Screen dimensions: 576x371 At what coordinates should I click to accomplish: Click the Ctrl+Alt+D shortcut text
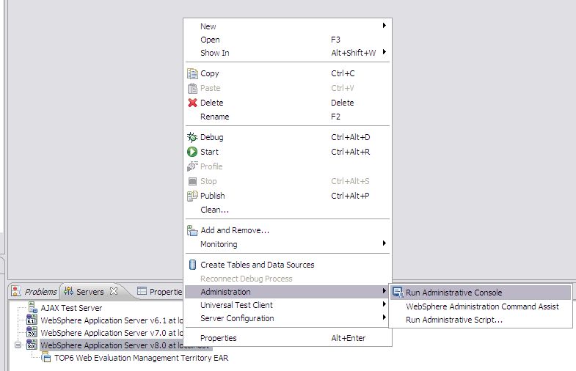351,137
